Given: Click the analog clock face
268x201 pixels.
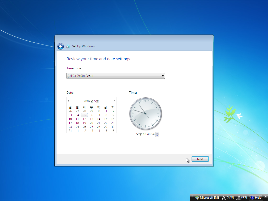Looking at the screenshot, I should 146,114.
